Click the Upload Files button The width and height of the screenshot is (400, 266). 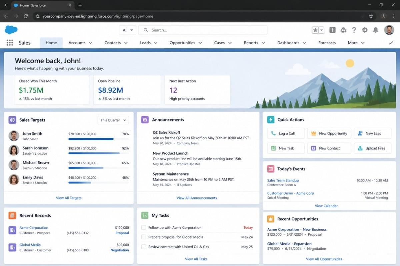pyautogui.click(x=373, y=148)
